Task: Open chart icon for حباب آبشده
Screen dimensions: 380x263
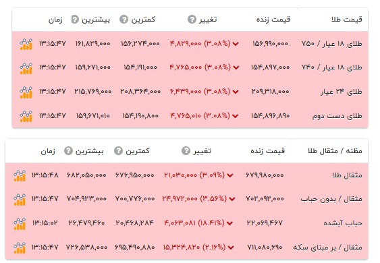Action: point(20,223)
